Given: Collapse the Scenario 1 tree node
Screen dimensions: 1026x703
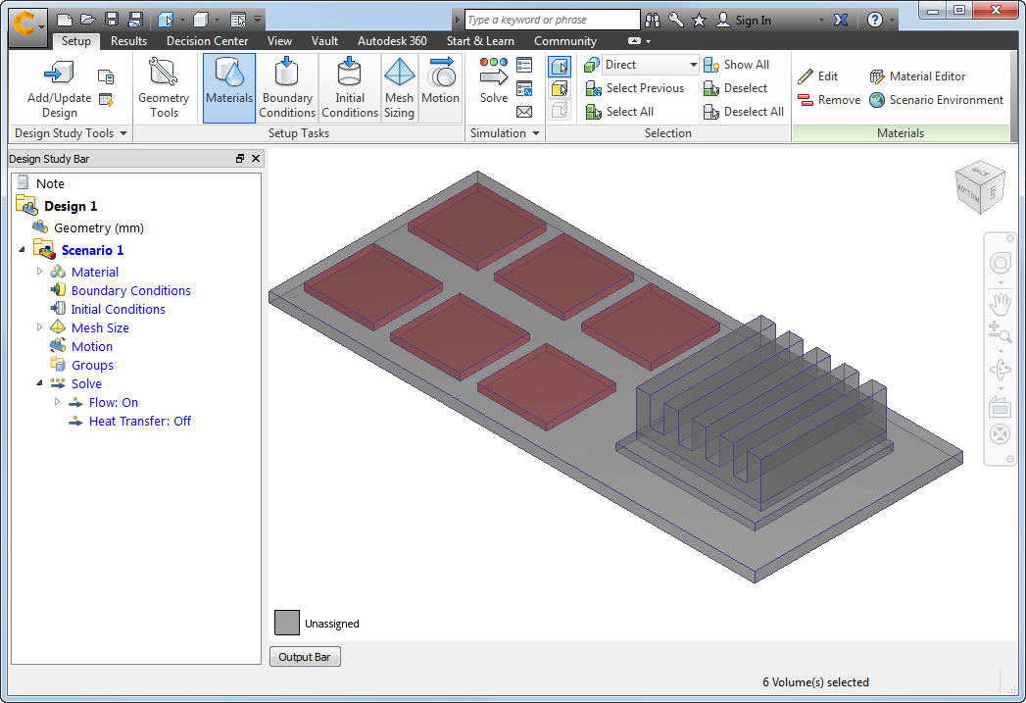Looking at the screenshot, I should click(23, 250).
